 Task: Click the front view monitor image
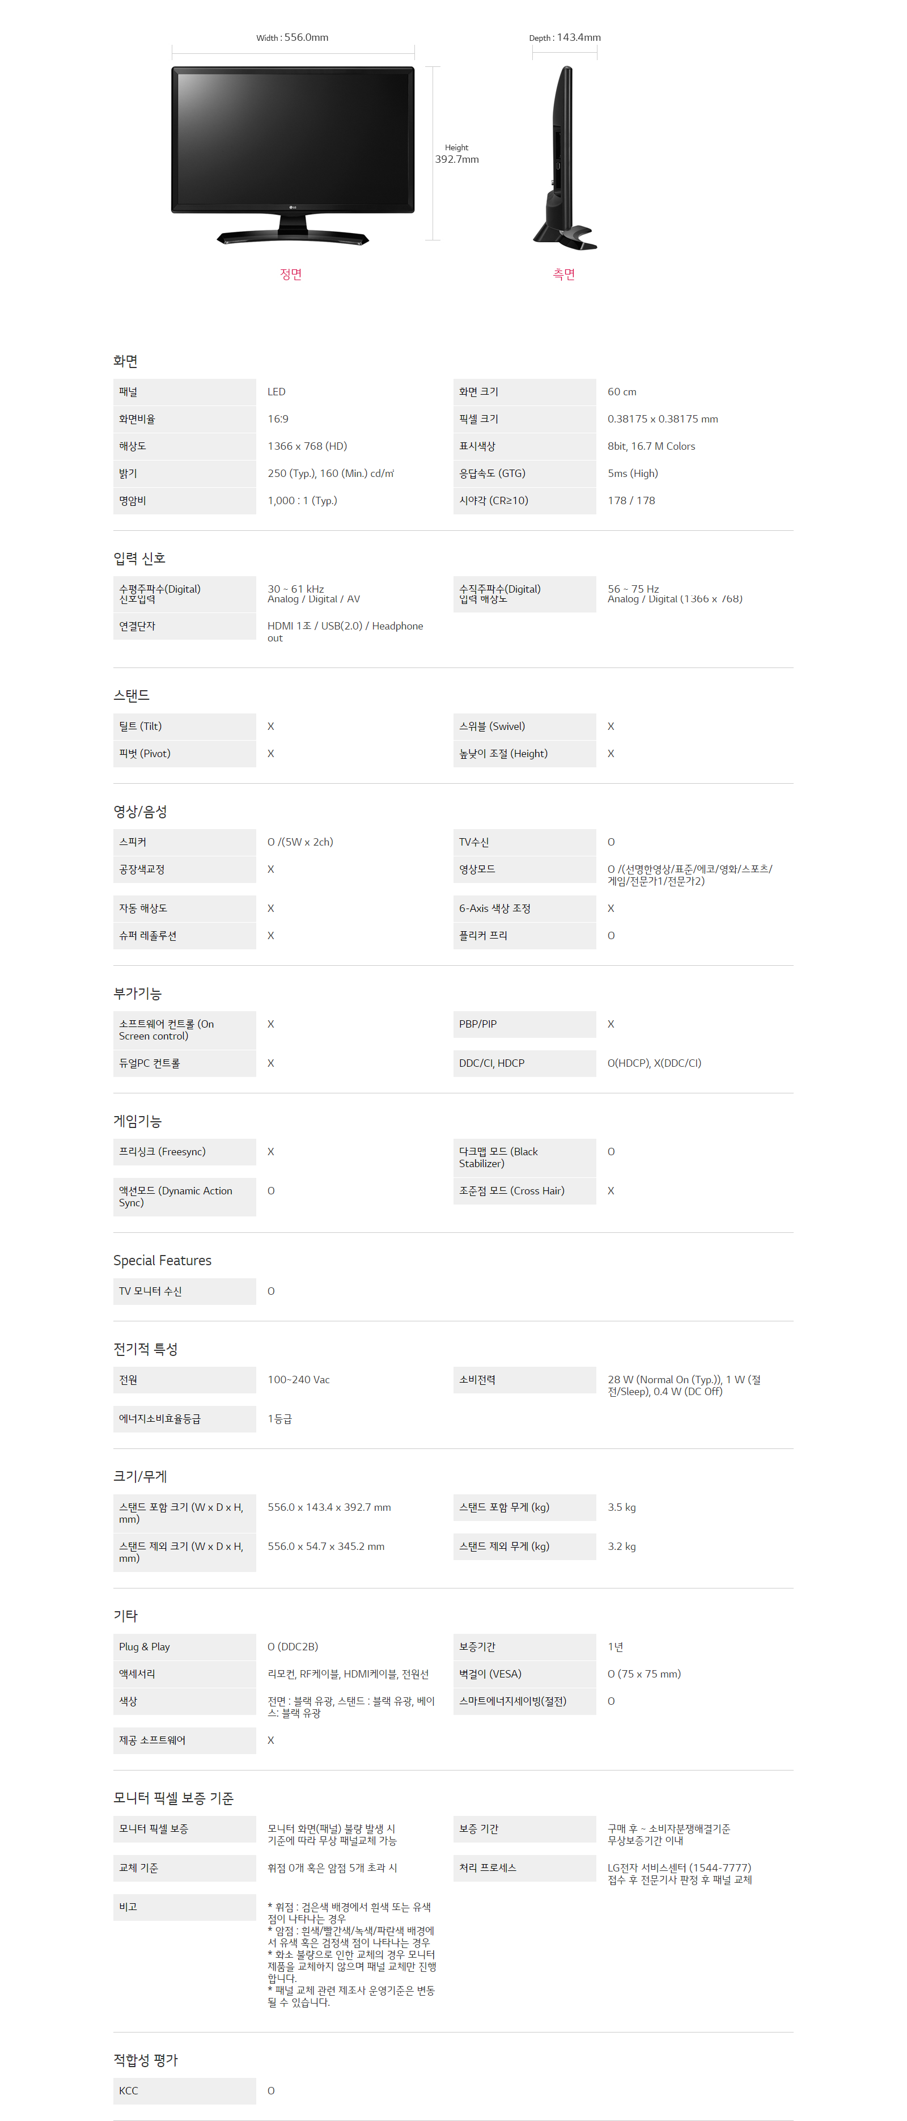tap(292, 153)
